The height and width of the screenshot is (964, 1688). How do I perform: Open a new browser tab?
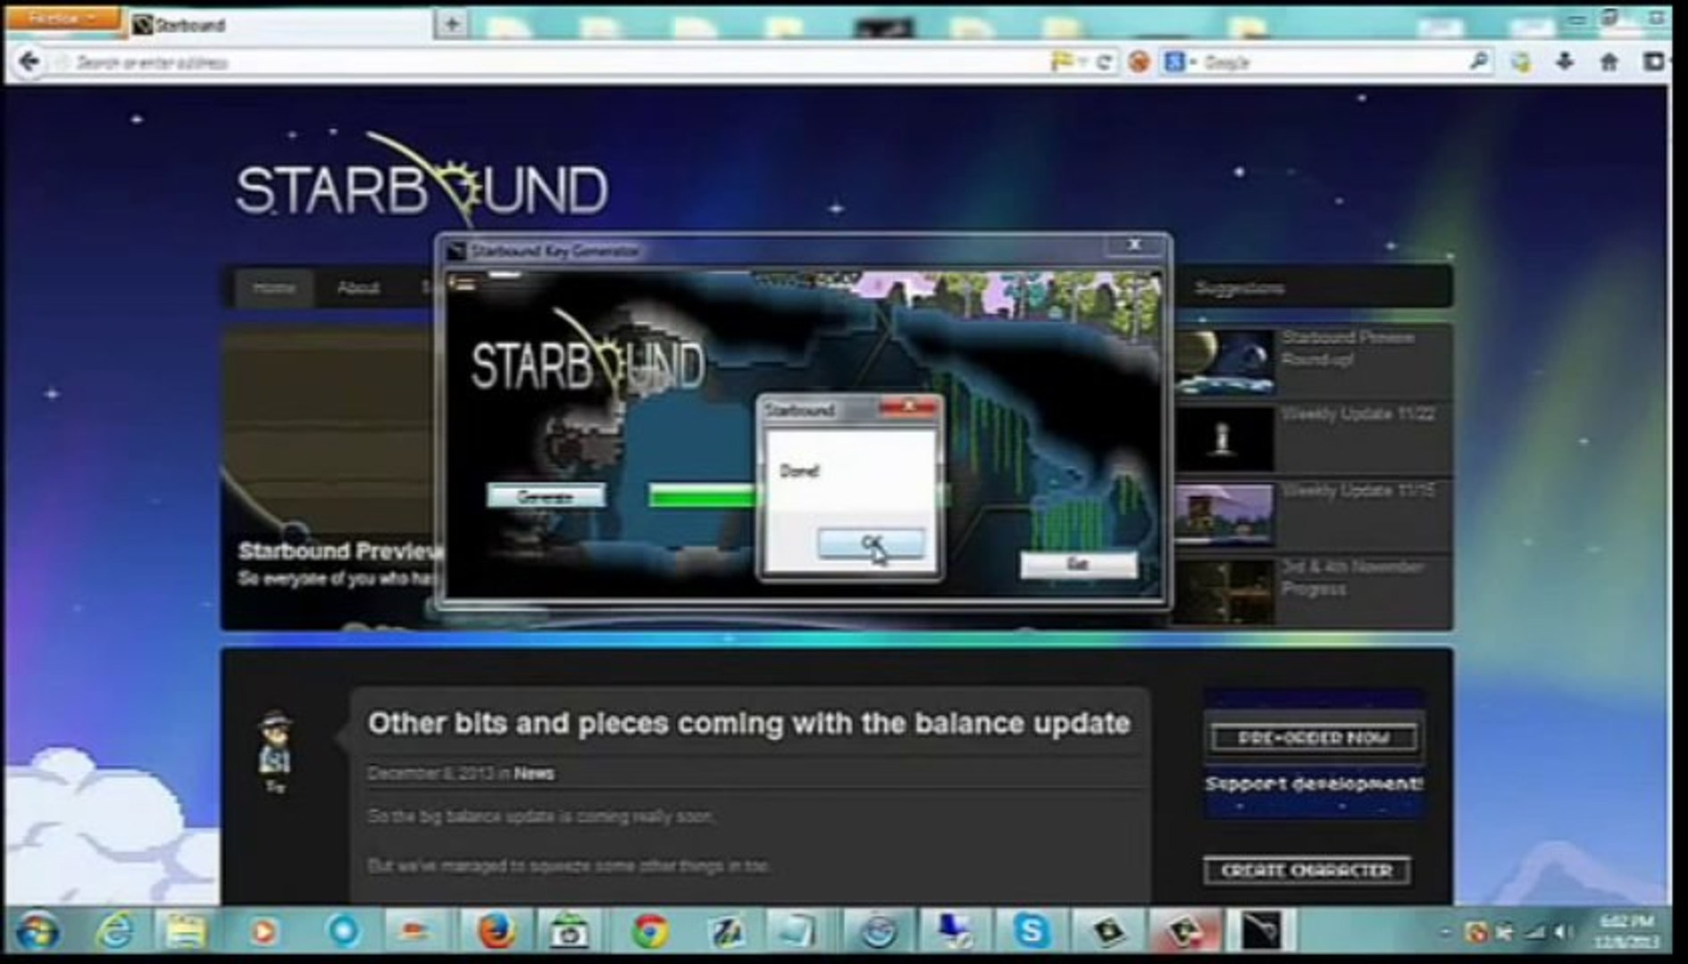pyautogui.click(x=452, y=24)
